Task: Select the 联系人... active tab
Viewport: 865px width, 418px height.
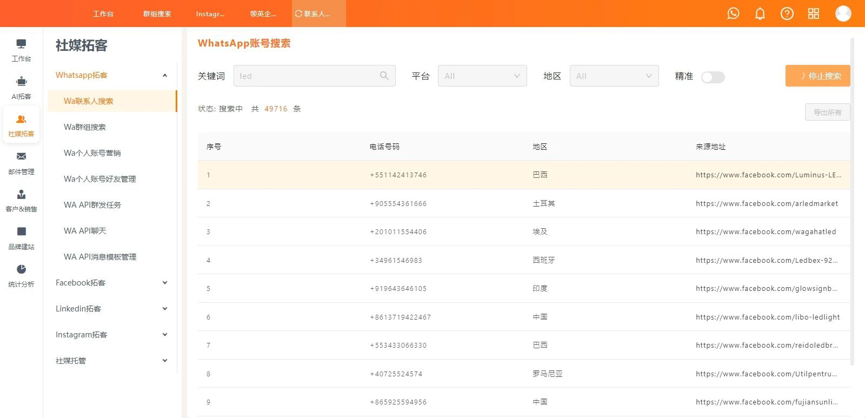Action: click(318, 14)
